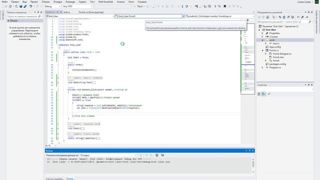Open the Debug configuration dropdown
The width and height of the screenshot is (320, 180).
52,6
